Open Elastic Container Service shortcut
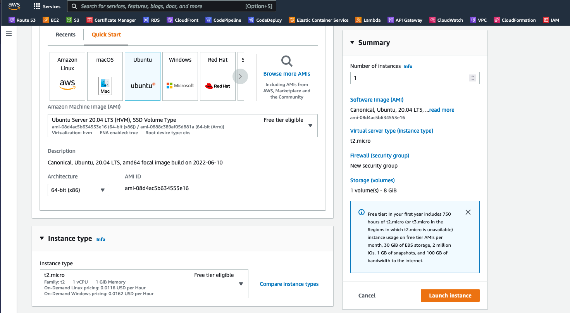The width and height of the screenshot is (570, 313). (x=318, y=20)
